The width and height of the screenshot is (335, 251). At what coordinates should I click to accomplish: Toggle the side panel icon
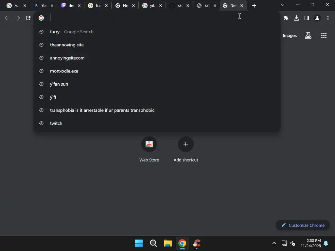tap(307, 18)
